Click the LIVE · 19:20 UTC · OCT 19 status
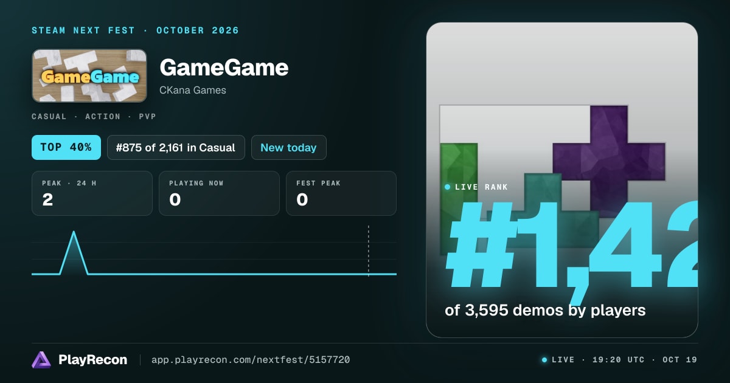This screenshot has height=383, width=730. point(619,360)
